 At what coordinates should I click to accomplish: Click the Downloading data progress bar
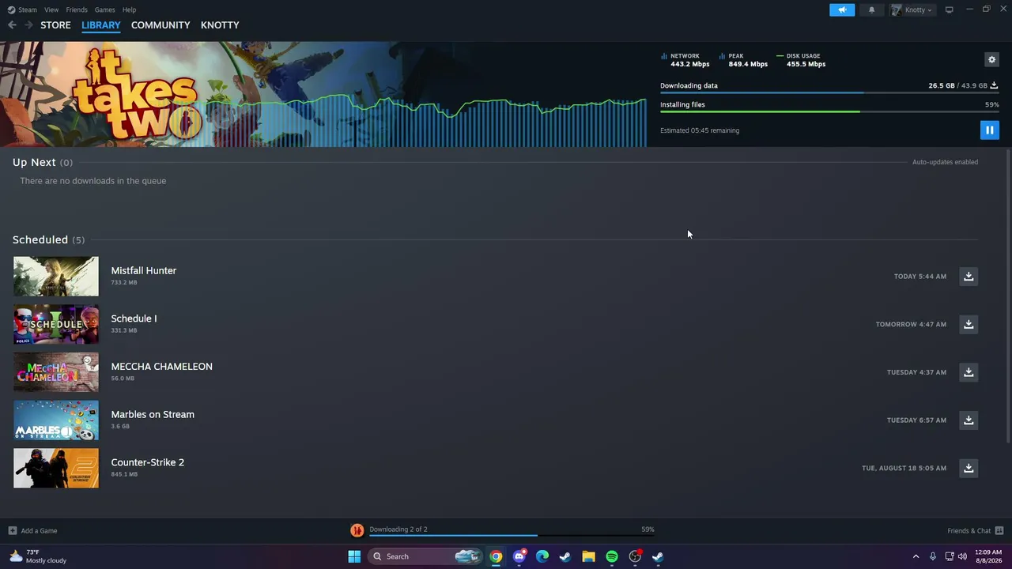point(829,93)
